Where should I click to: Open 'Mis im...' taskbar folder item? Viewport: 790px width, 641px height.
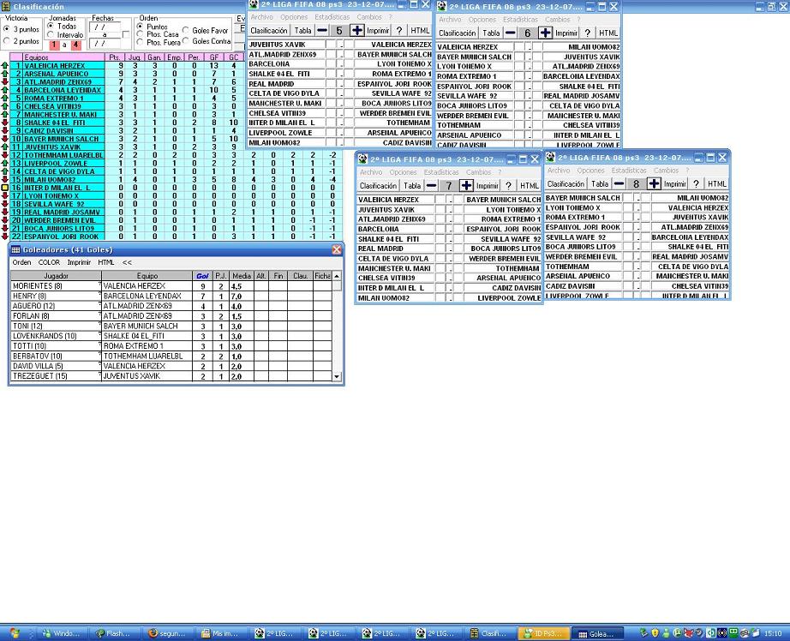coord(221,633)
